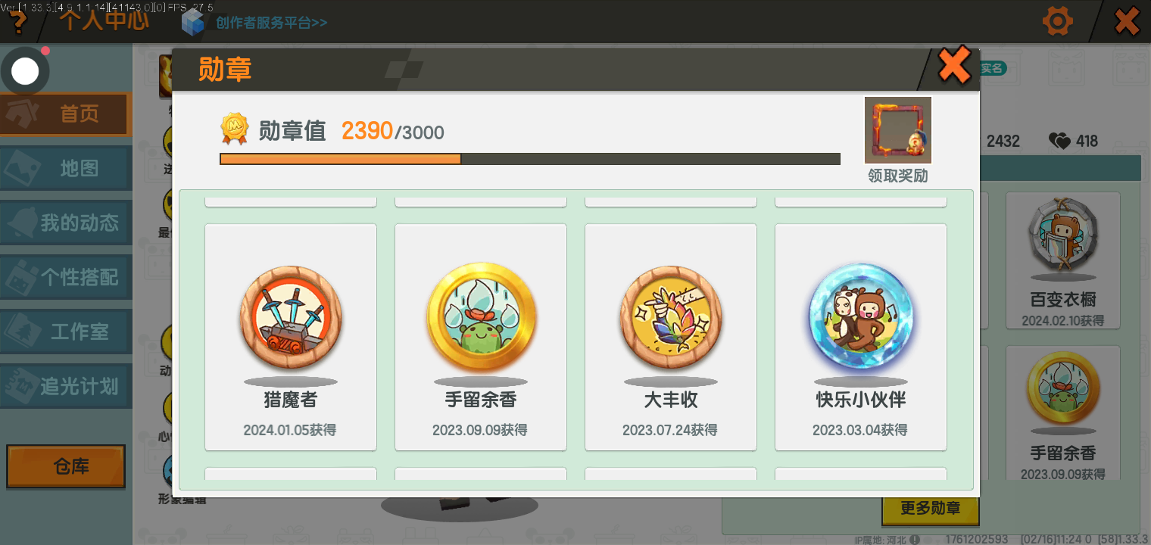The image size is (1151, 545).
Task: Open the 地图 sidebar tab
Action: point(66,168)
